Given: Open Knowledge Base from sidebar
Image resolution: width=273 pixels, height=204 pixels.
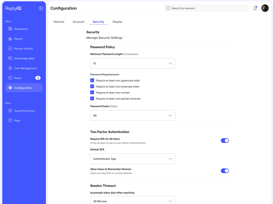Looking at the screenshot, I should [x=24, y=58].
